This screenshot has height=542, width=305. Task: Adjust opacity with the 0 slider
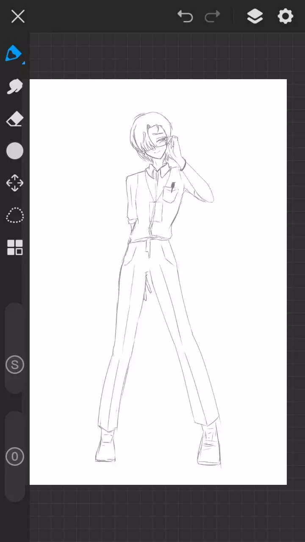15,456
